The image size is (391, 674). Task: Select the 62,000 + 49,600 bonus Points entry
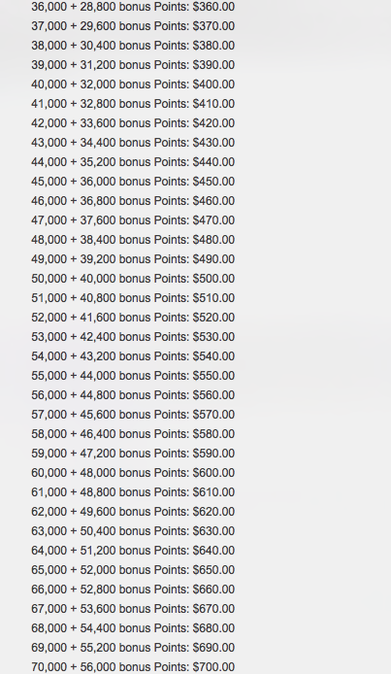[133, 512]
